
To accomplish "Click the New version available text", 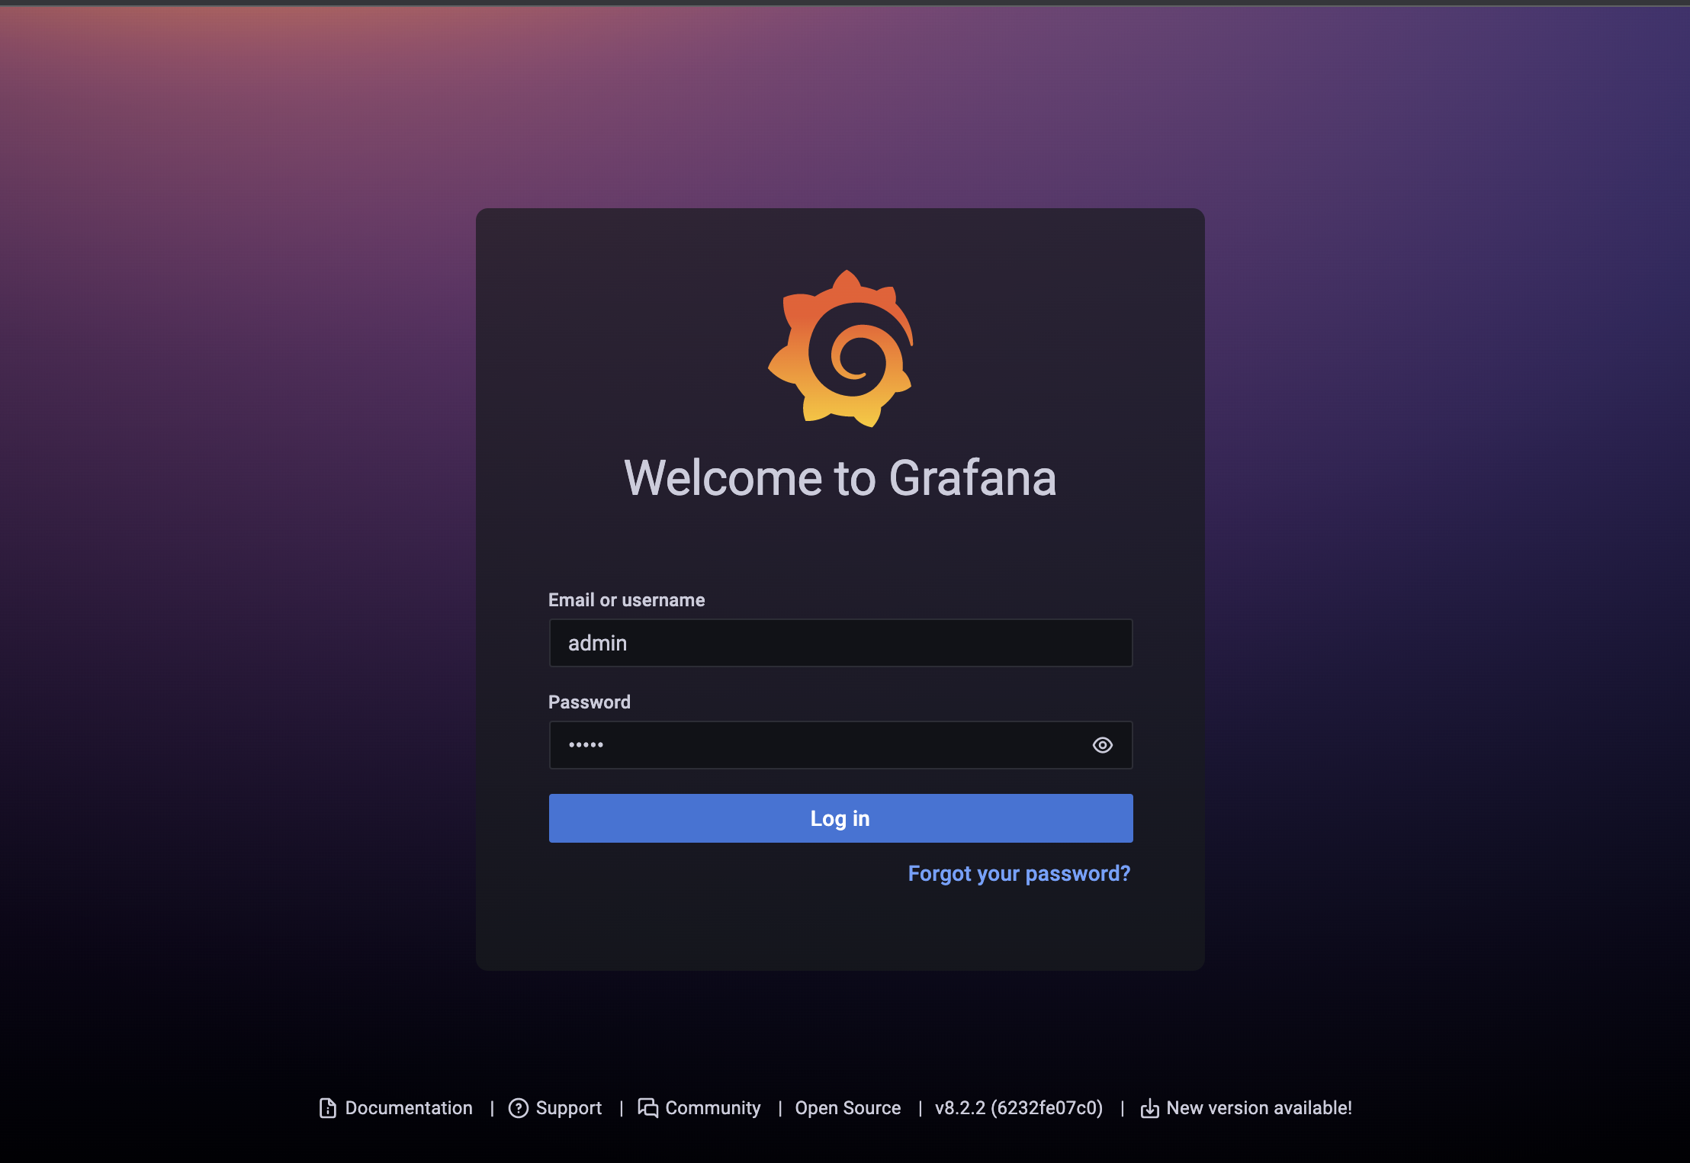I will (1258, 1108).
